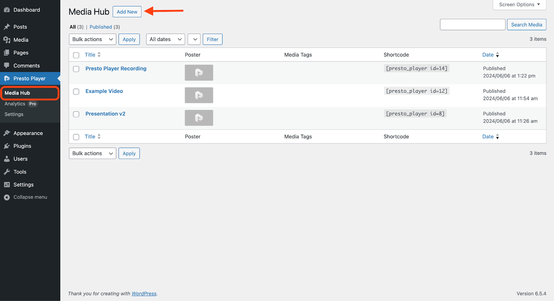Open the All dates filter dropdown

tap(166, 39)
